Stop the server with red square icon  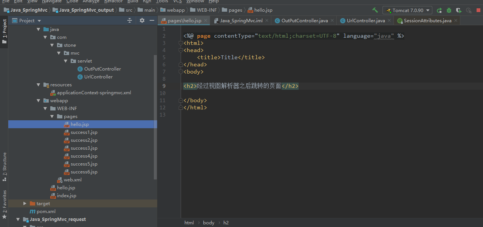pyautogui.click(x=479, y=10)
